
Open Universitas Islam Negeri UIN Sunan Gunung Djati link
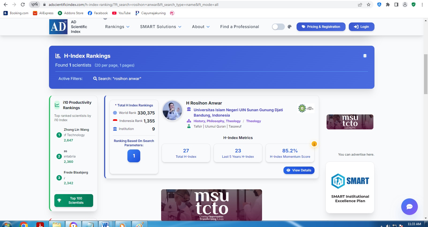238,110
